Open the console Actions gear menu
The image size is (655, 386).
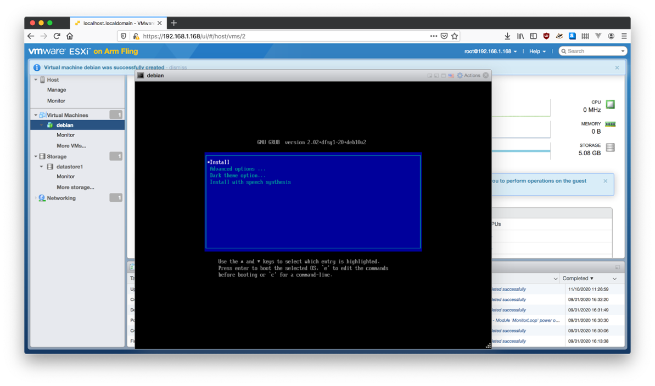click(468, 76)
